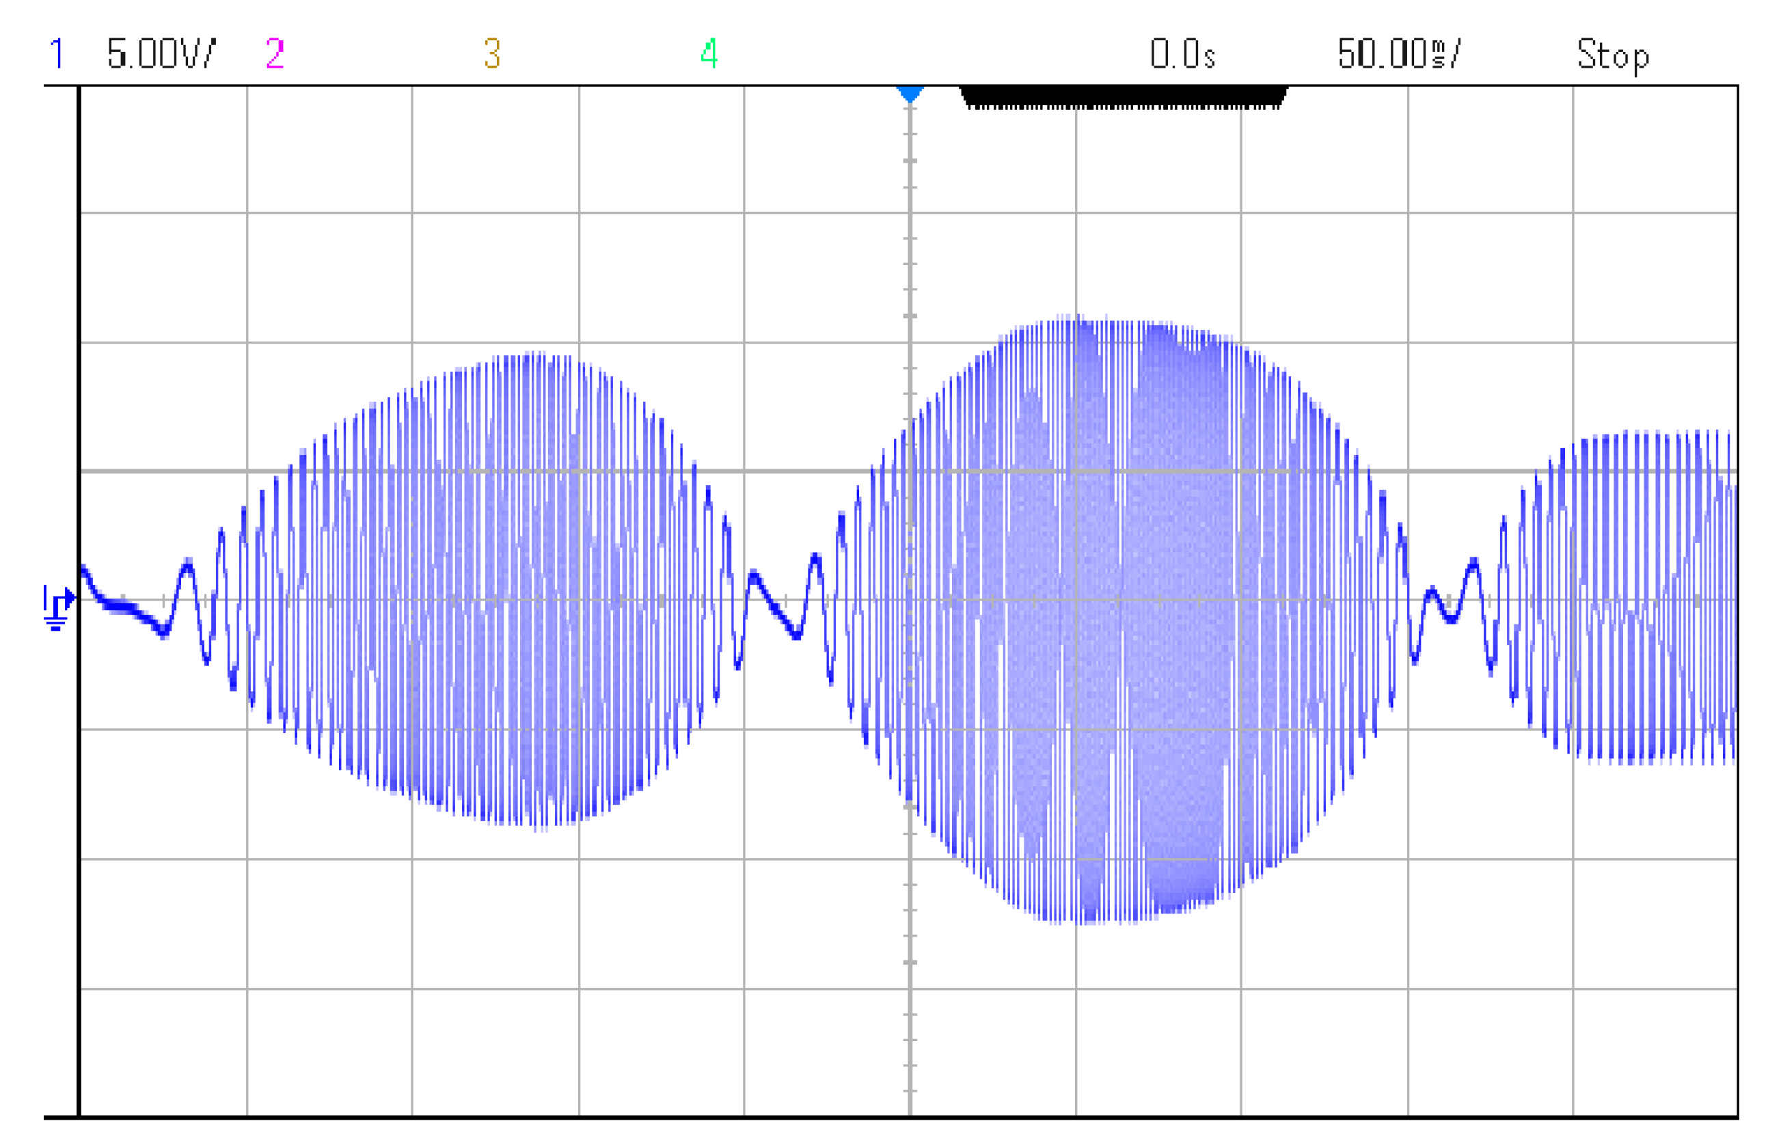This screenshot has width=1781, height=1145.
Task: Click the Stop acquisition status indicator
Action: pyautogui.click(x=1612, y=55)
